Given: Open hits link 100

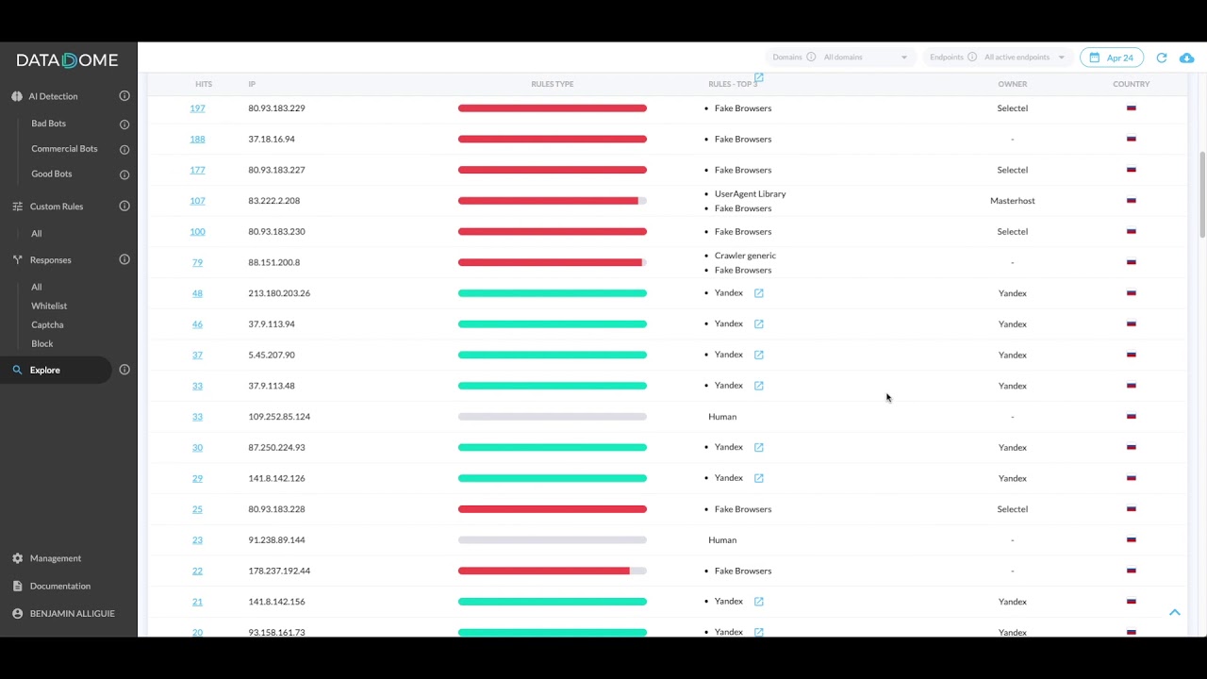Looking at the screenshot, I should tap(197, 232).
